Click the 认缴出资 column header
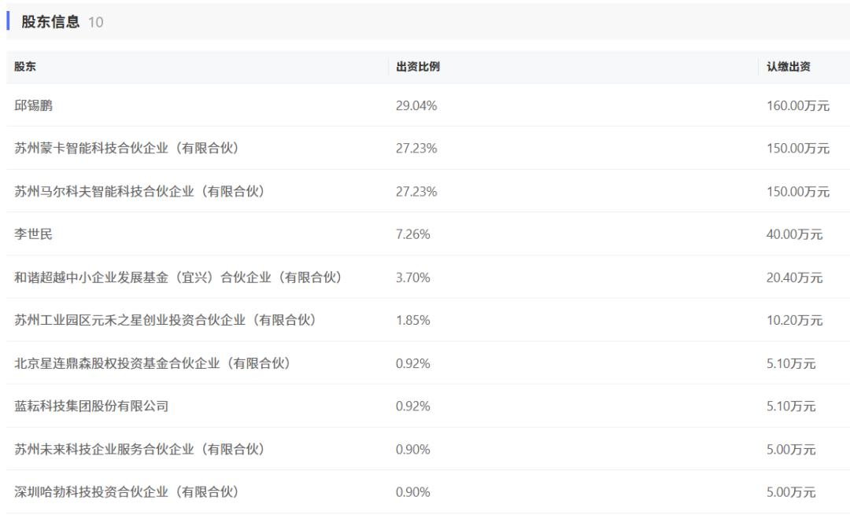 click(x=789, y=67)
